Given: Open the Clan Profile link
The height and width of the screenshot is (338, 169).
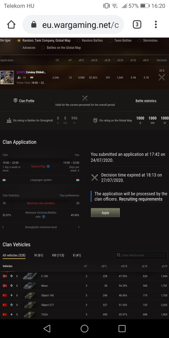Looking at the screenshot, I should pyautogui.click(x=27, y=101).
